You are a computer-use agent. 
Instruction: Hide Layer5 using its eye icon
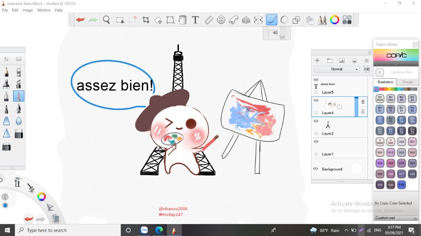[316, 80]
